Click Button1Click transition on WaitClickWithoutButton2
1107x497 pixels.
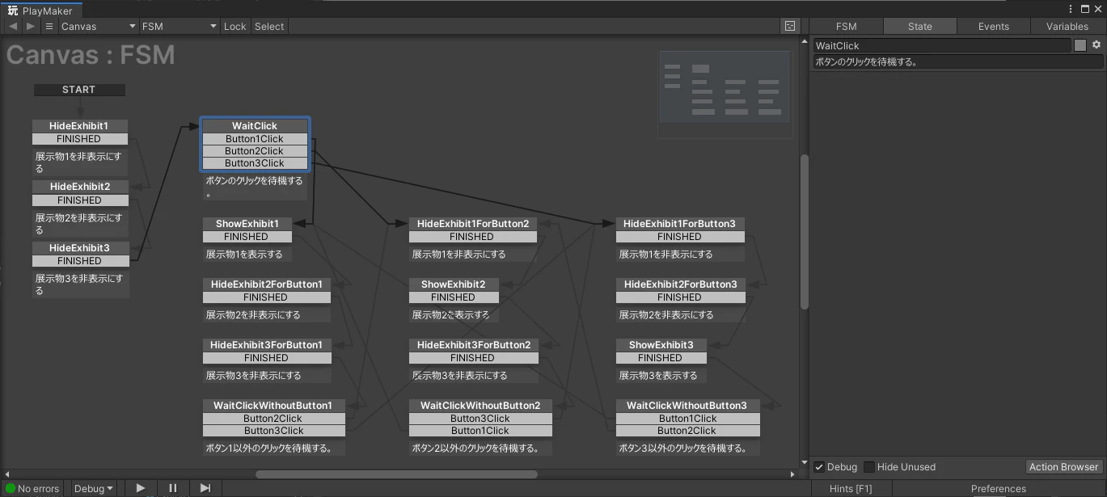coord(480,431)
